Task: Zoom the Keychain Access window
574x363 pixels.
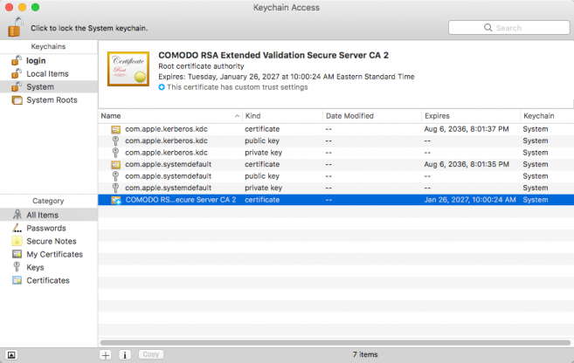Action: point(36,7)
